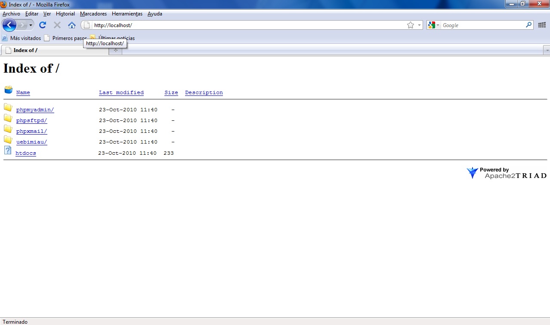Click the folder icon beside phpmyadmin

[x=8, y=107]
